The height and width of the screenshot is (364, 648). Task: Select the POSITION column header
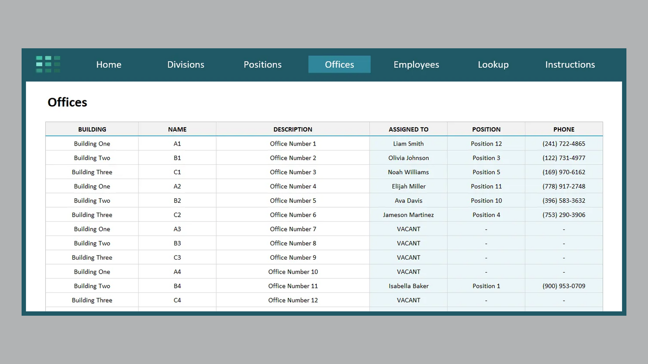486,129
